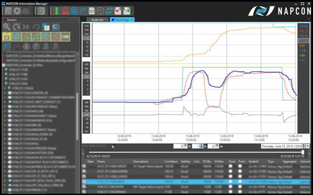The image size is (313, 195).
Task: Open the trend chart toolbar icon
Action: [83, 11]
